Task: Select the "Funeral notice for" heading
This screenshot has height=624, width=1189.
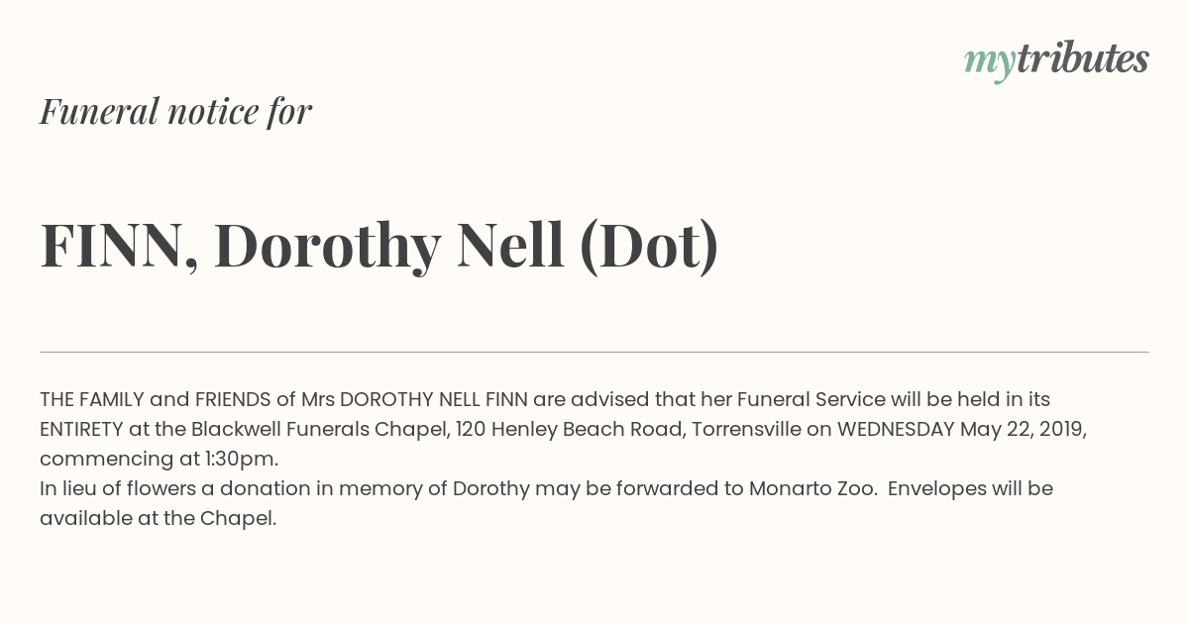Action: click(x=175, y=111)
